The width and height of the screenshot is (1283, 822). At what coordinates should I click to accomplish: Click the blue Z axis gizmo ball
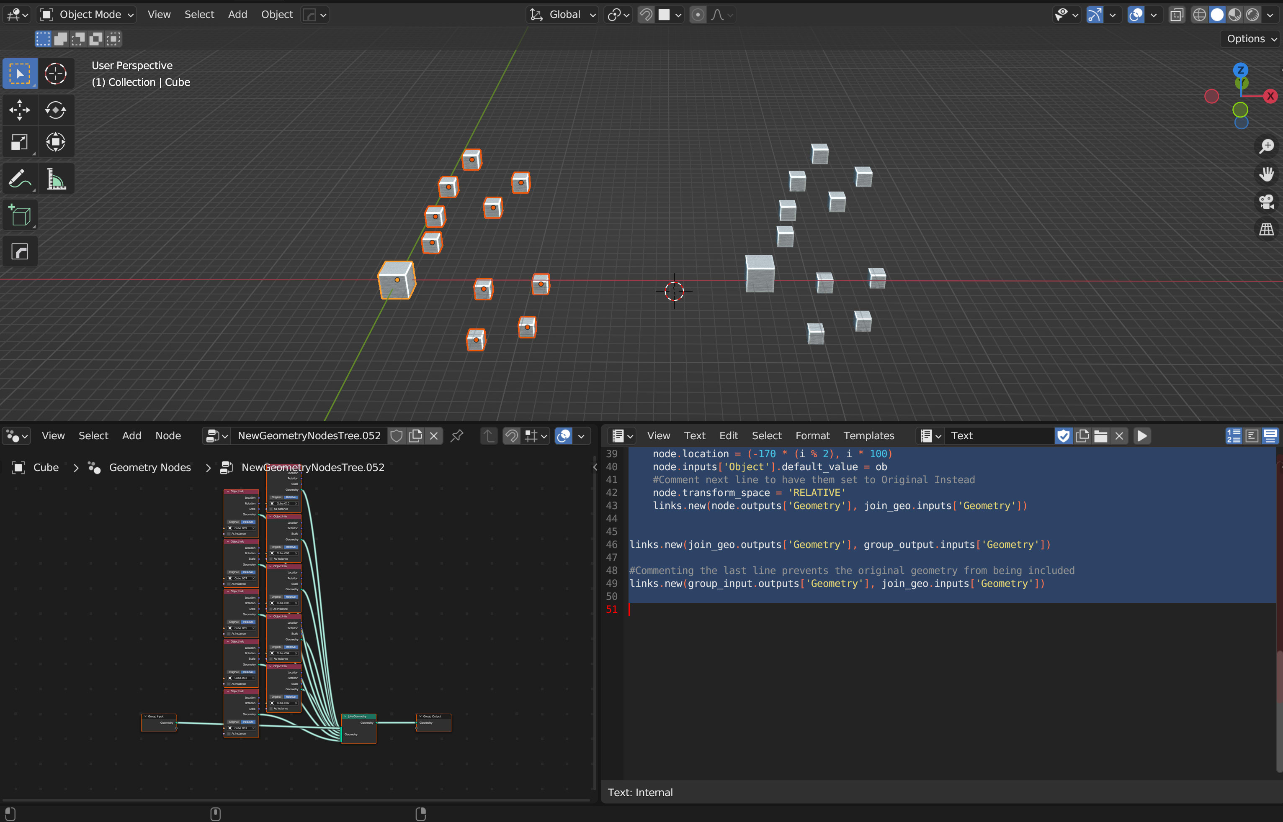click(x=1240, y=70)
